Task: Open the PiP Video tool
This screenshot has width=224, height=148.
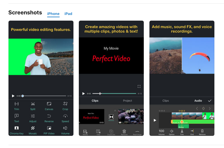Action: pyautogui.click(x=49, y=128)
